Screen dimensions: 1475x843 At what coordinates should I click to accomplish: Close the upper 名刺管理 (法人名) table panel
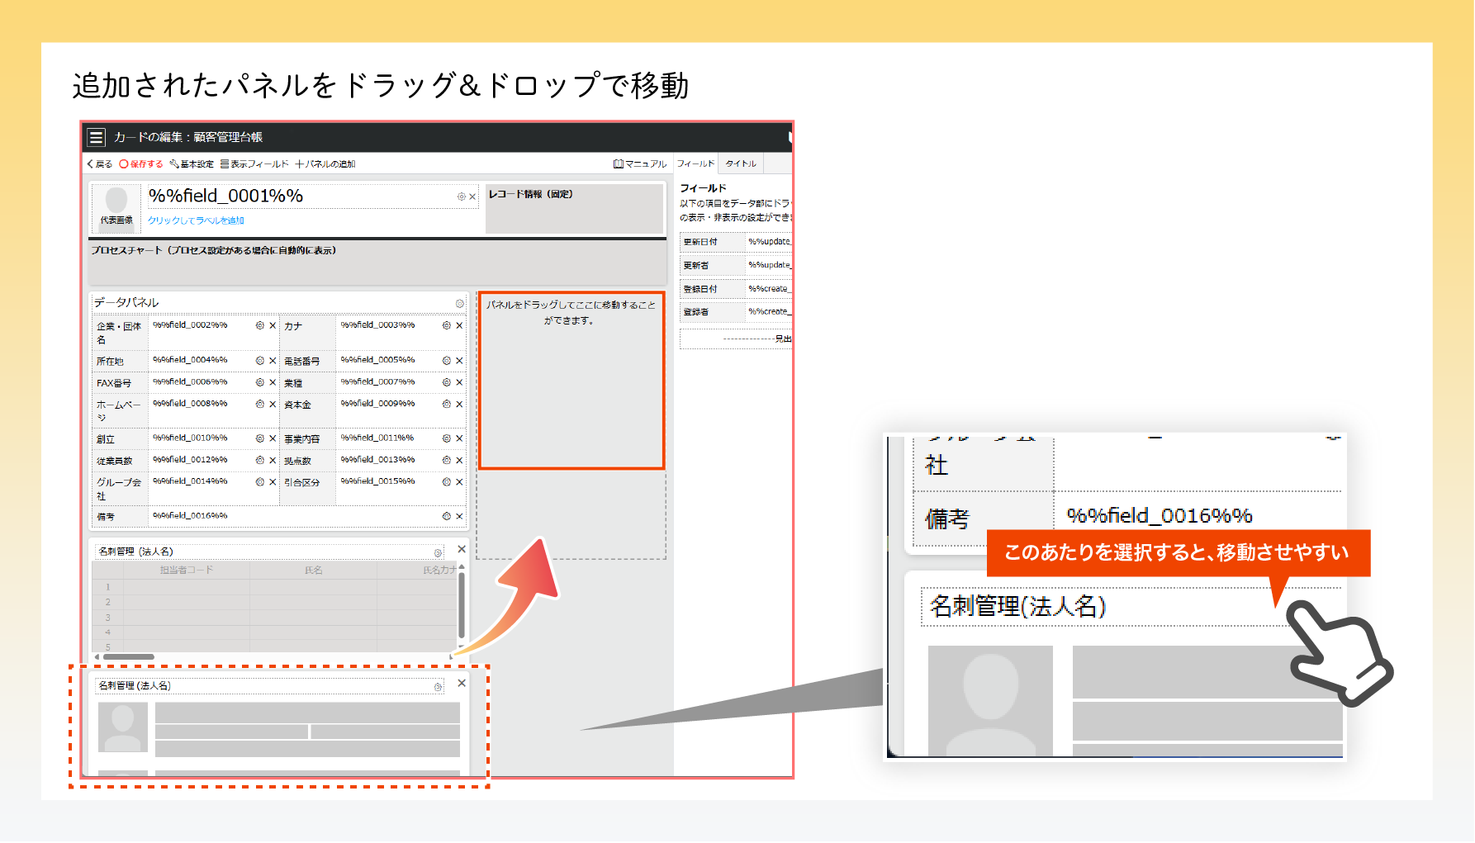[462, 549]
